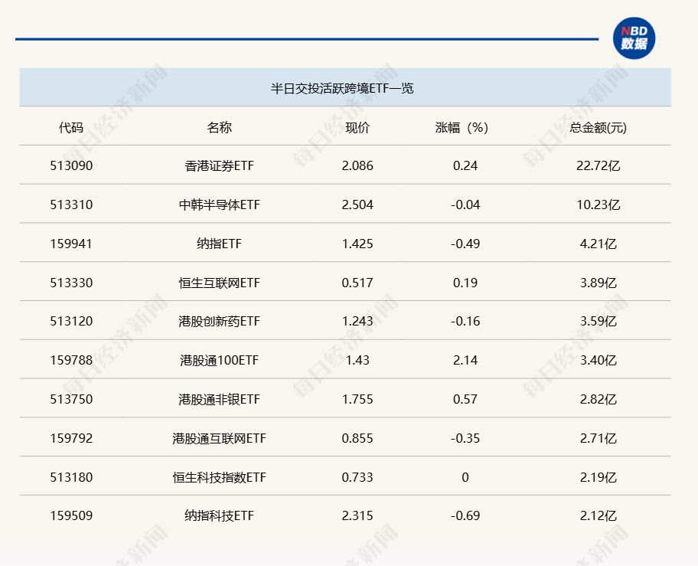Select the 名称 column header
The image size is (698, 566).
pyautogui.click(x=219, y=128)
